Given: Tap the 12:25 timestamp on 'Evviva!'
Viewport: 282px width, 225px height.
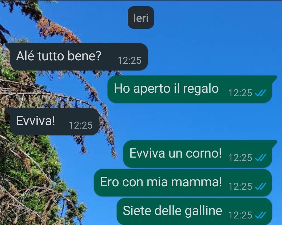Looking at the screenshot, I should 81,125.
